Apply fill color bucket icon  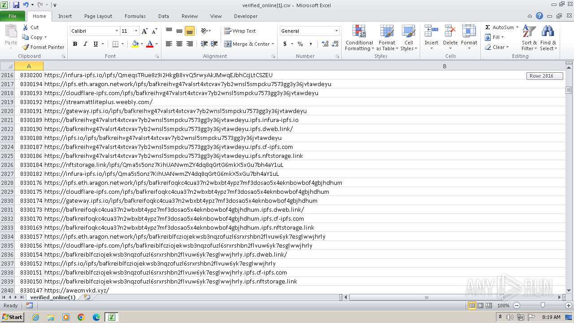tap(135, 44)
